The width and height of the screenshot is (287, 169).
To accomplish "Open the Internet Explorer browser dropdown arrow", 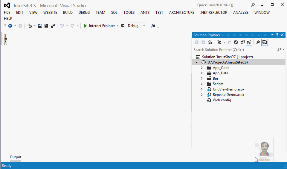I will (117, 26).
